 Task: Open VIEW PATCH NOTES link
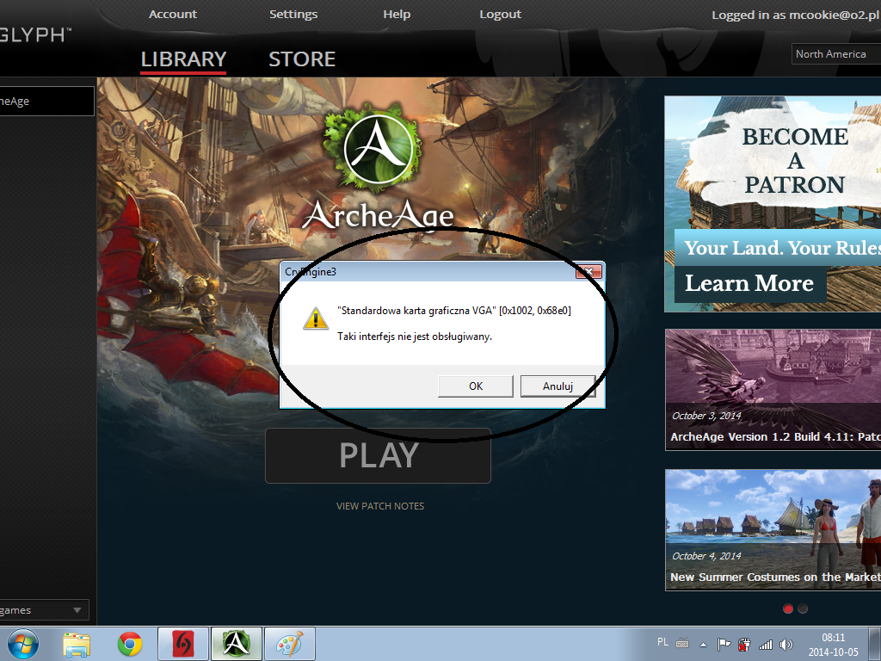pyautogui.click(x=380, y=506)
